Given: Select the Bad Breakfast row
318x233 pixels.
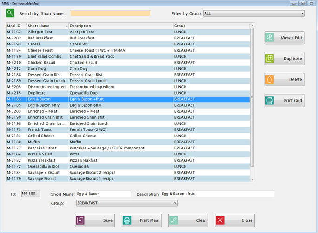Looking at the screenshot, I should coord(128,38).
